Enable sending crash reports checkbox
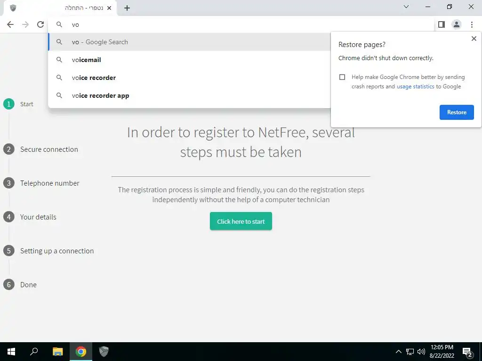 coord(342,77)
